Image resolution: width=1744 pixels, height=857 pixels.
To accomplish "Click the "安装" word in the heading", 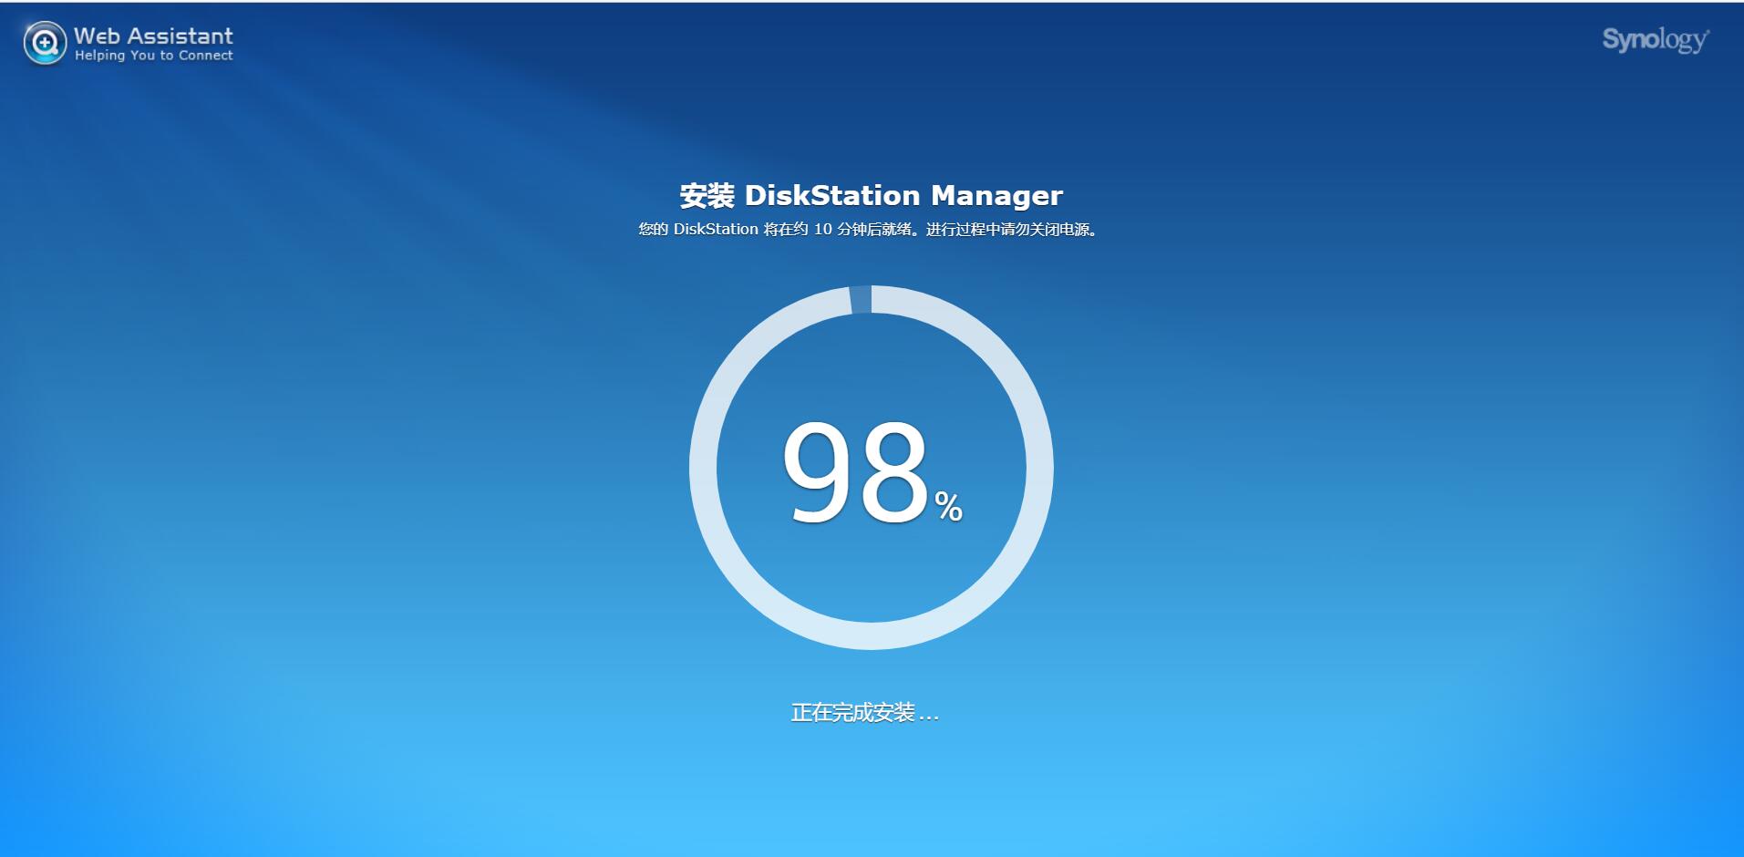I will tap(707, 196).
